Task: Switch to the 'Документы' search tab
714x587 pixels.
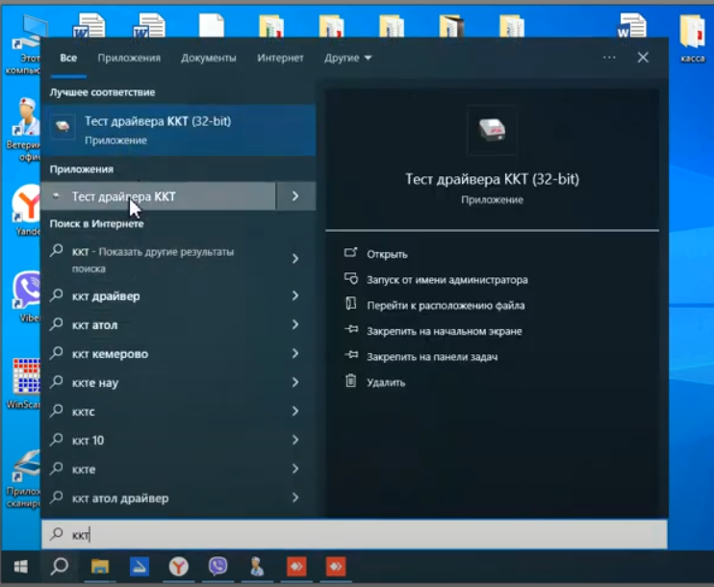Action: point(209,58)
